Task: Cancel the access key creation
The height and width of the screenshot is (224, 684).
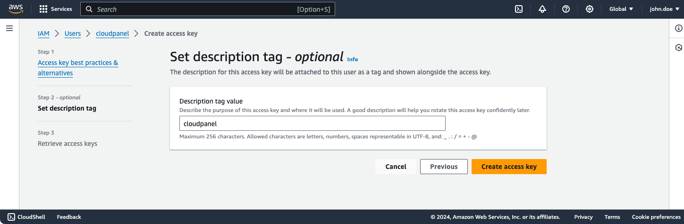Action: pyautogui.click(x=396, y=167)
